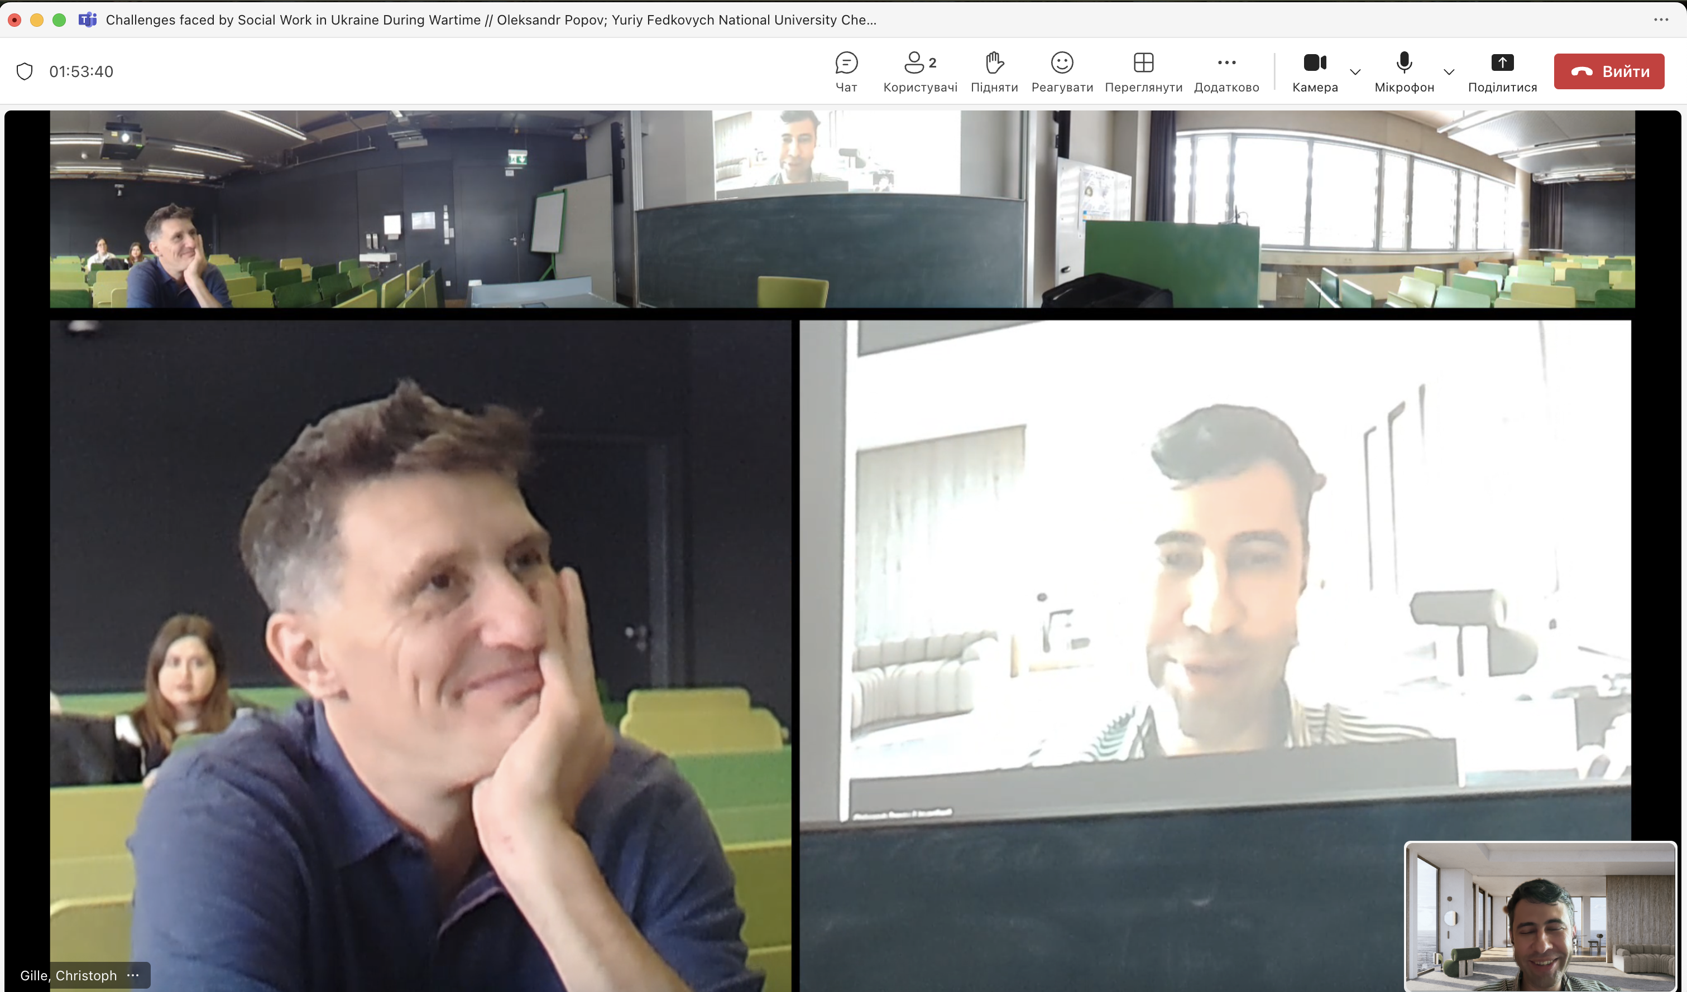Maximize the meeting window with green button
Viewport: 1687px width, 992px height.
coord(59,20)
